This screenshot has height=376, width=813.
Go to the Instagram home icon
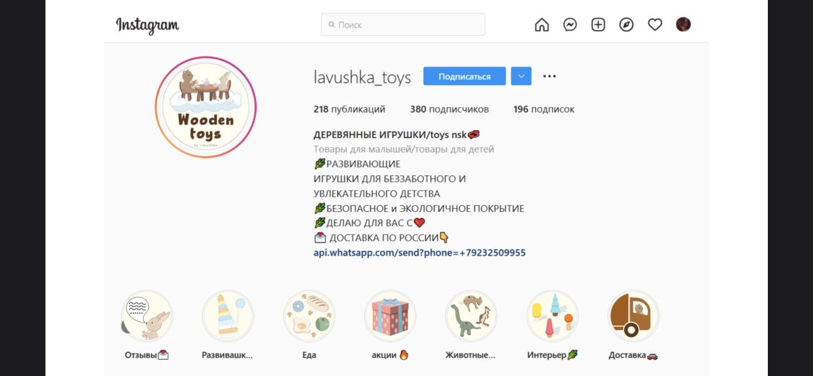(542, 24)
